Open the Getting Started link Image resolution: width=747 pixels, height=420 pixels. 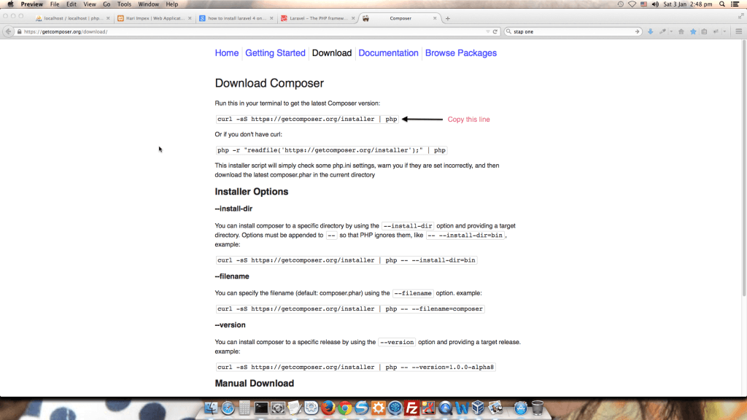click(x=275, y=52)
